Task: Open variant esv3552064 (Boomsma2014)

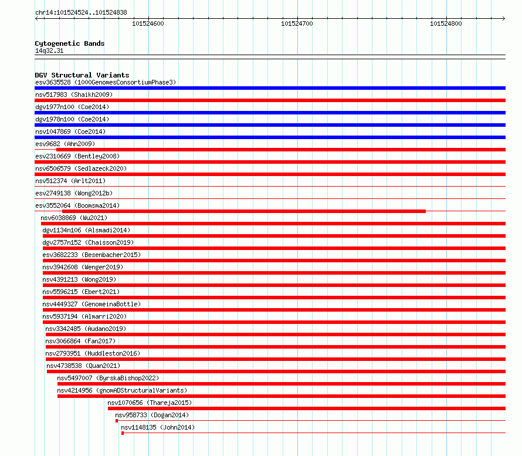Action: click(x=77, y=205)
